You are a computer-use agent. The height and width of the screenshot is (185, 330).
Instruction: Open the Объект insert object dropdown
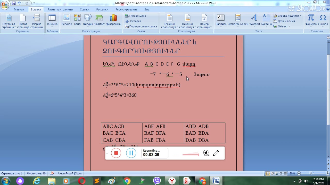[282, 26]
